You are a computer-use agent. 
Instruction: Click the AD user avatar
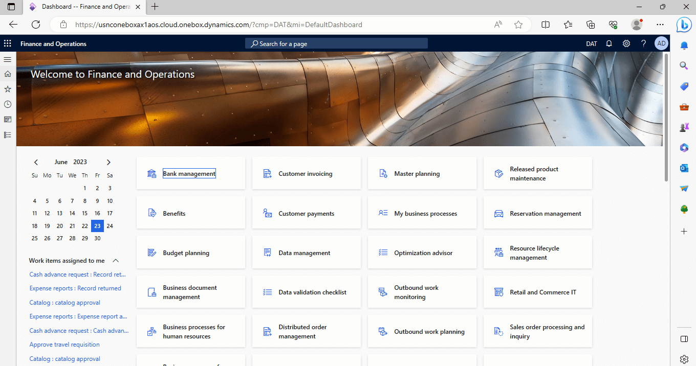[x=661, y=43]
